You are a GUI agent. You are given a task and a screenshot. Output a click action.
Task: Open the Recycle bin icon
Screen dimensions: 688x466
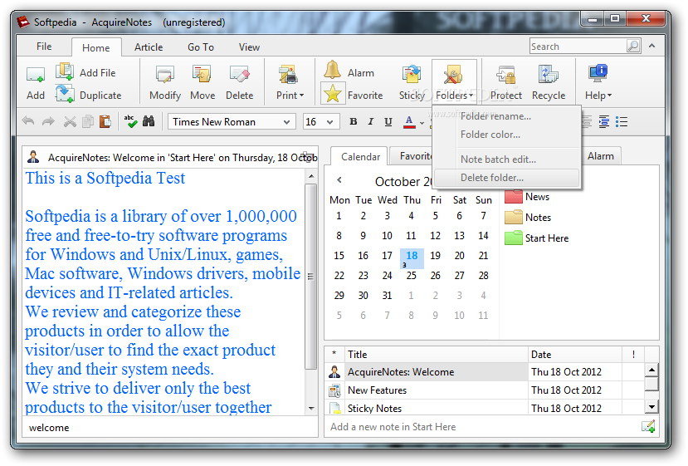click(x=548, y=74)
